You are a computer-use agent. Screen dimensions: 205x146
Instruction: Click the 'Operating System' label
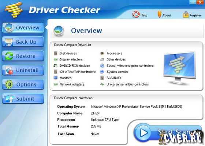(x=71, y=107)
